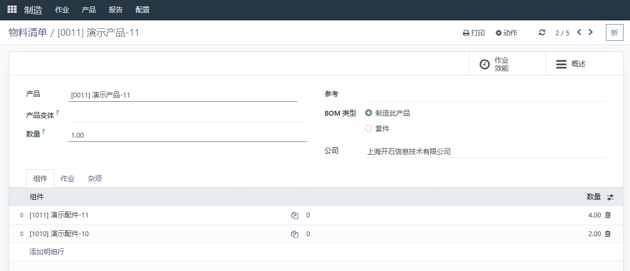The width and height of the screenshot is (630, 271).
Task: Click copy icon for 演示配件-11 row
Action: 294,216
